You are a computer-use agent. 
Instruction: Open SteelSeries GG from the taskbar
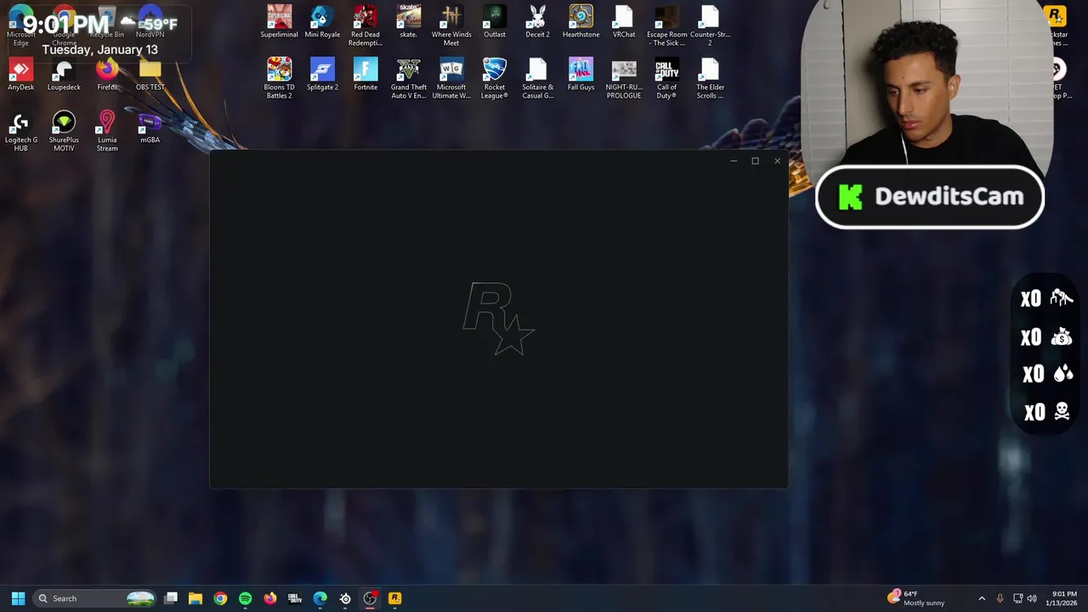point(345,598)
